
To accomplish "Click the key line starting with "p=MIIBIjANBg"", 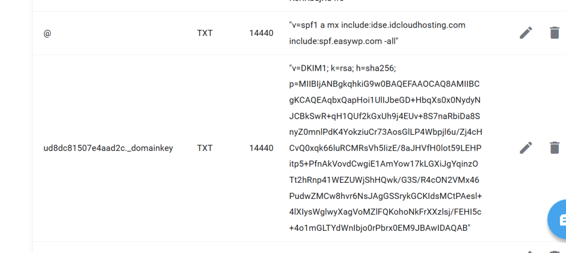I will [384, 84].
